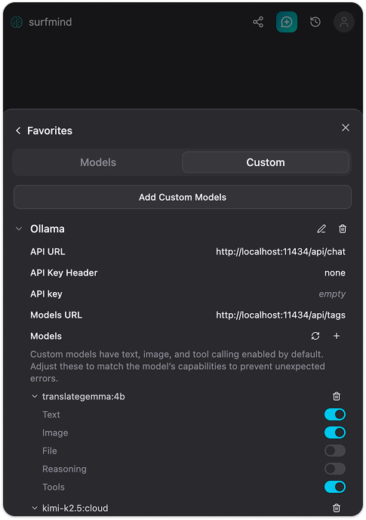This screenshot has width=366, height=520.
Task: Click the API Key Header label
Action: tap(64, 273)
